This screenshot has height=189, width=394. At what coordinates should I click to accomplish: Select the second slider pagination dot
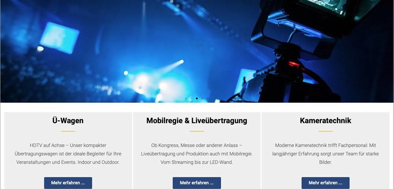[191, 98]
